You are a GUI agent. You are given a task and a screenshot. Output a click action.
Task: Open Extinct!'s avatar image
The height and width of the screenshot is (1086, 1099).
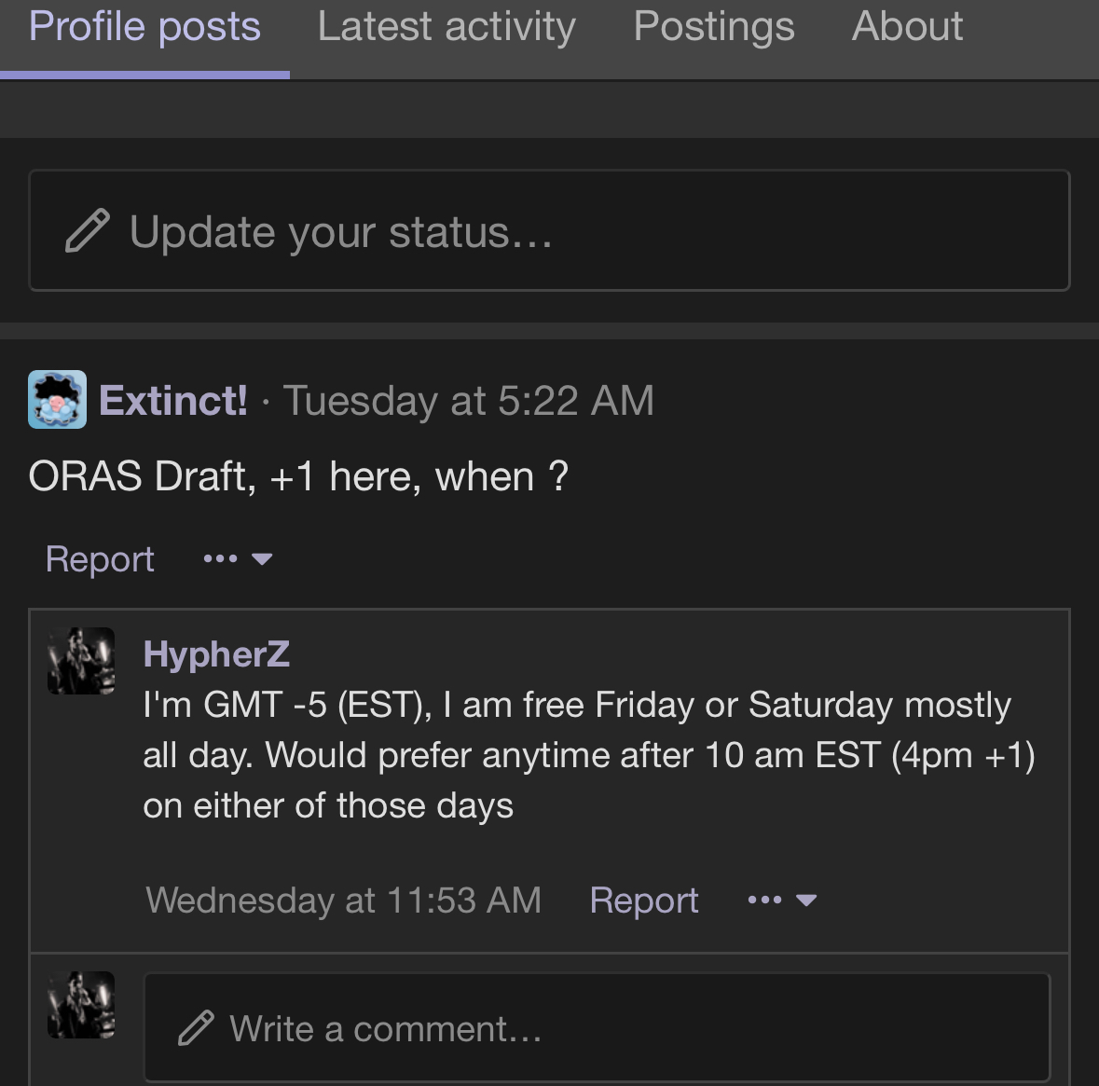(57, 400)
